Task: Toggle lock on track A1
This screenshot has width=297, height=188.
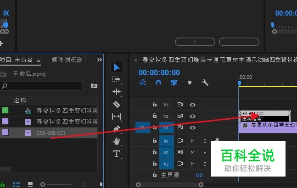Action: coord(155,140)
